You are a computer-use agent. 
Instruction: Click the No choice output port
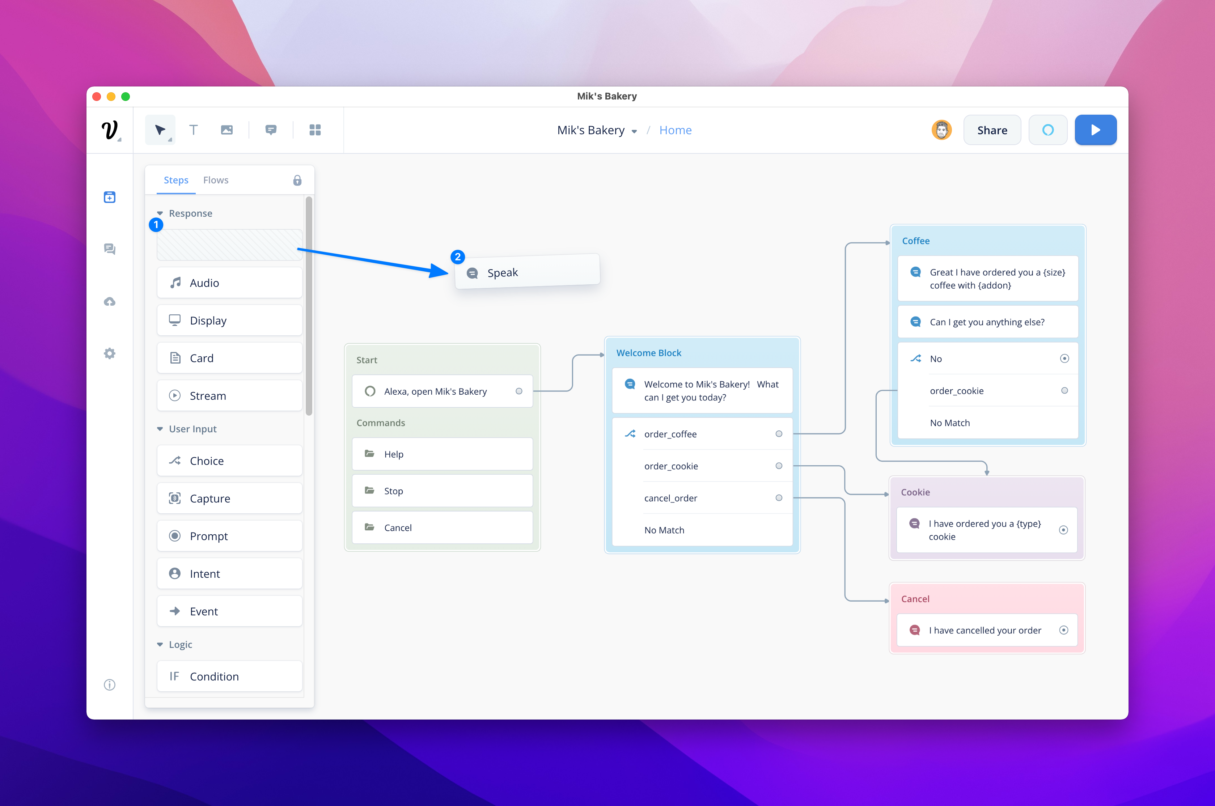point(1064,358)
